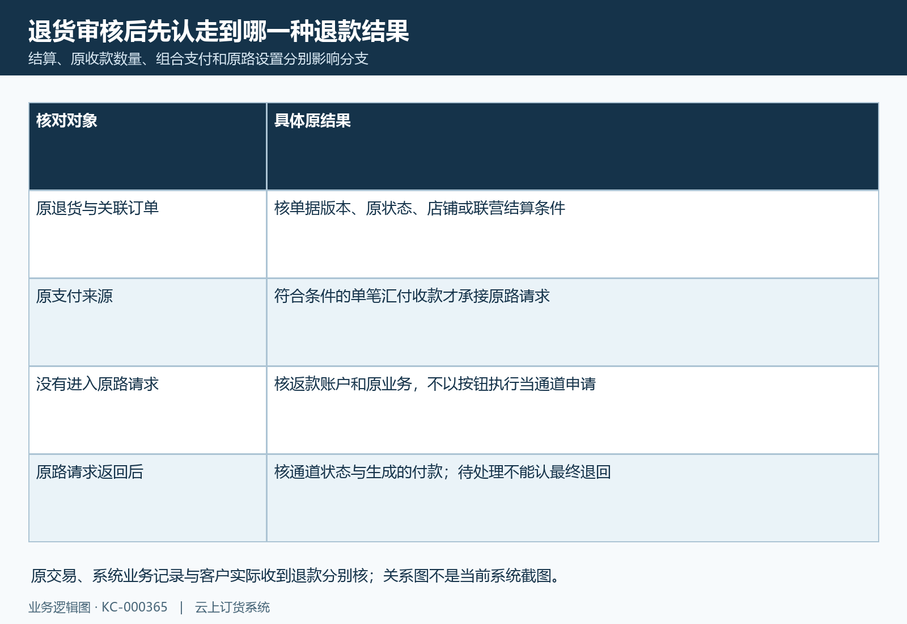Click the 具体原结果 column header

573,146
